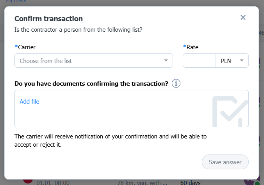Click the '60 days' payment term text
Image resolution: width=264 pixels, height=185 pixels.
click(x=191, y=183)
